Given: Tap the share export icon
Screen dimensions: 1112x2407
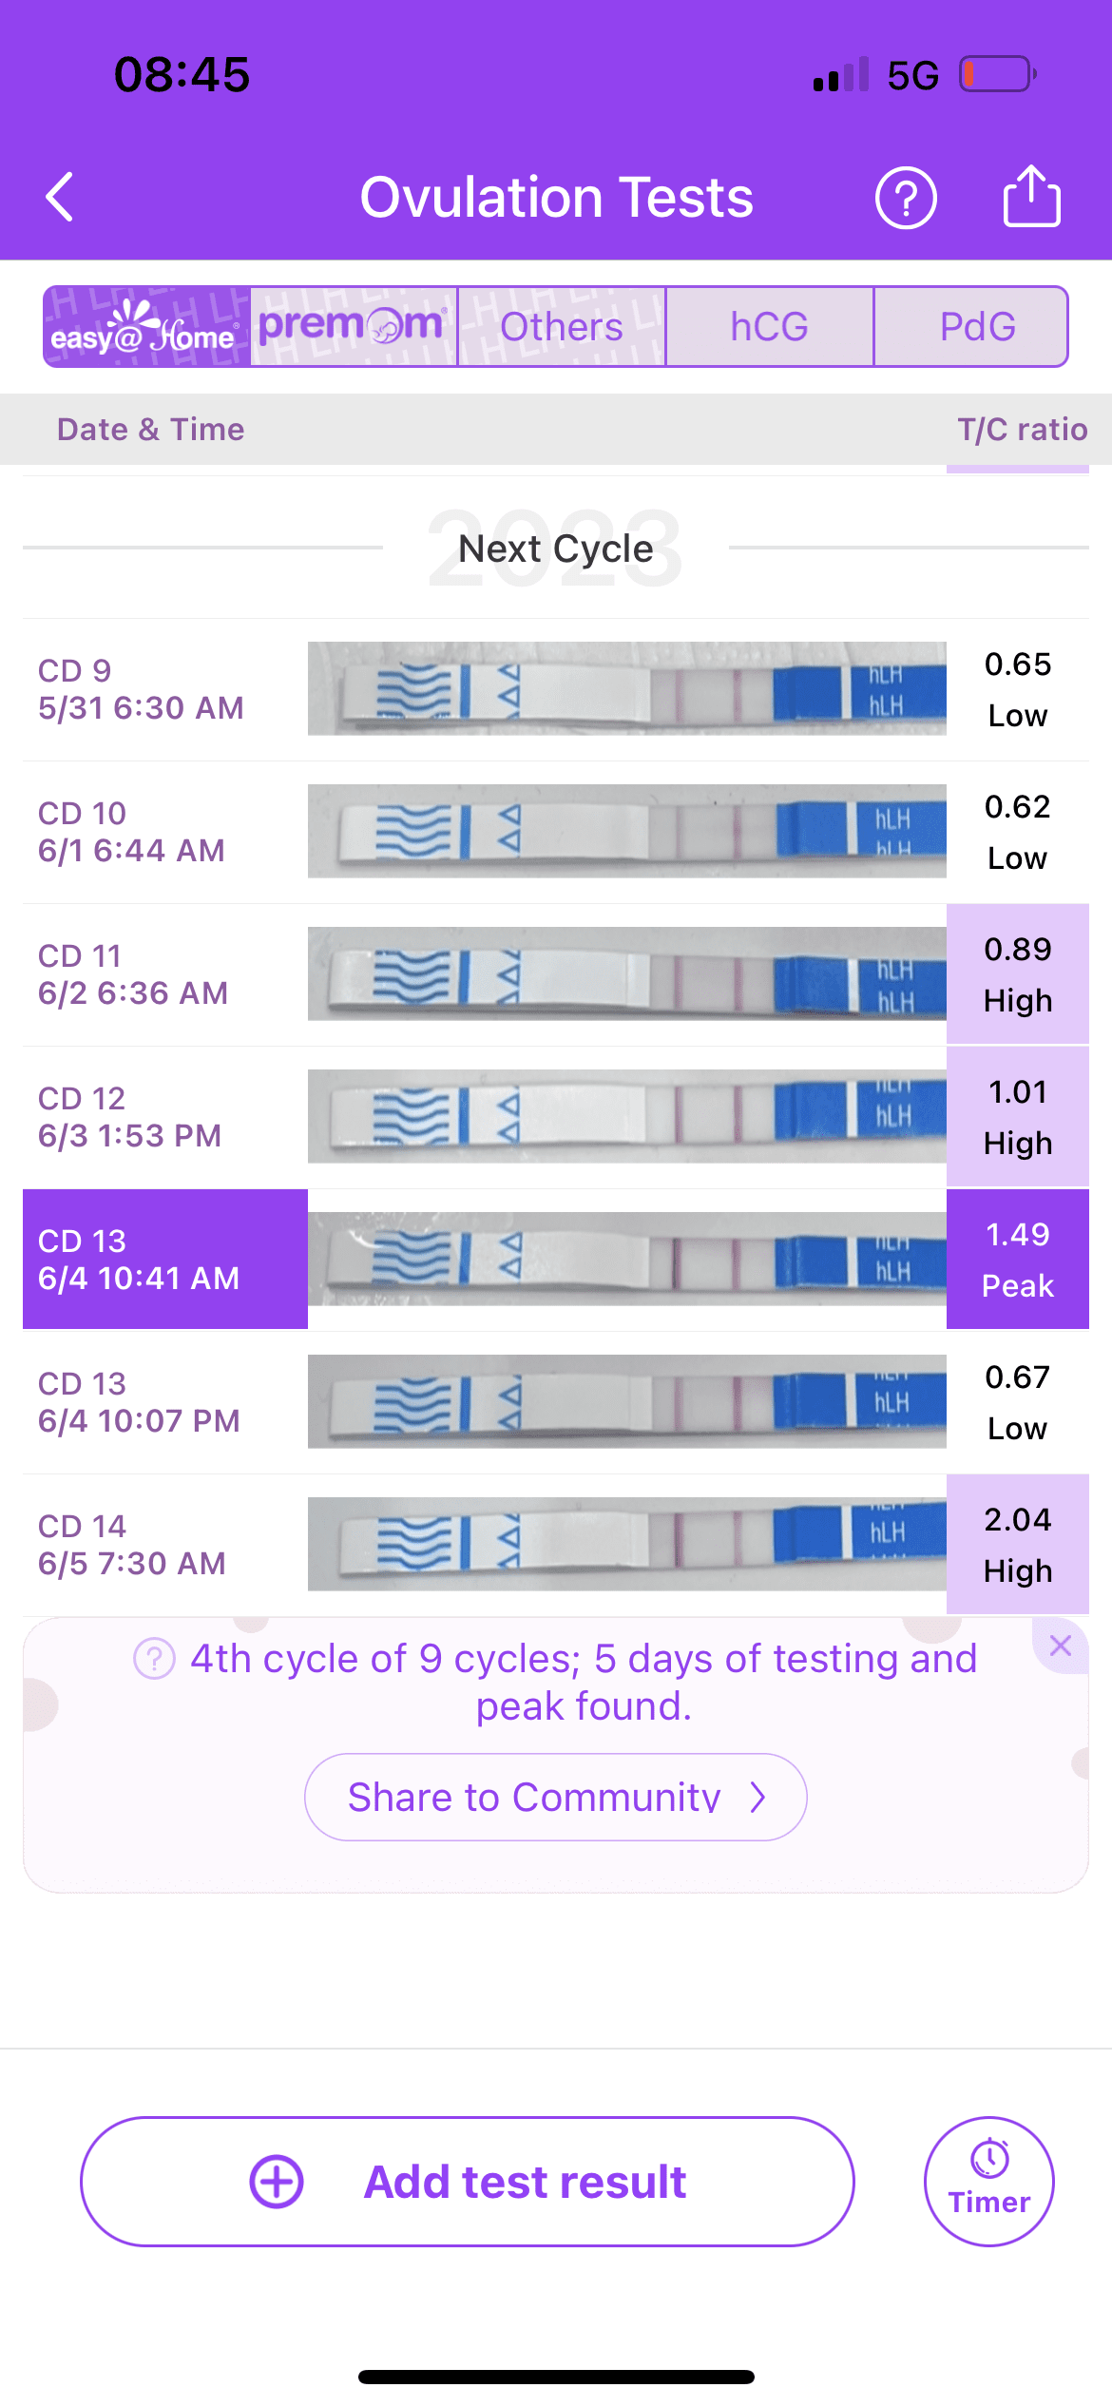Looking at the screenshot, I should tap(1031, 197).
